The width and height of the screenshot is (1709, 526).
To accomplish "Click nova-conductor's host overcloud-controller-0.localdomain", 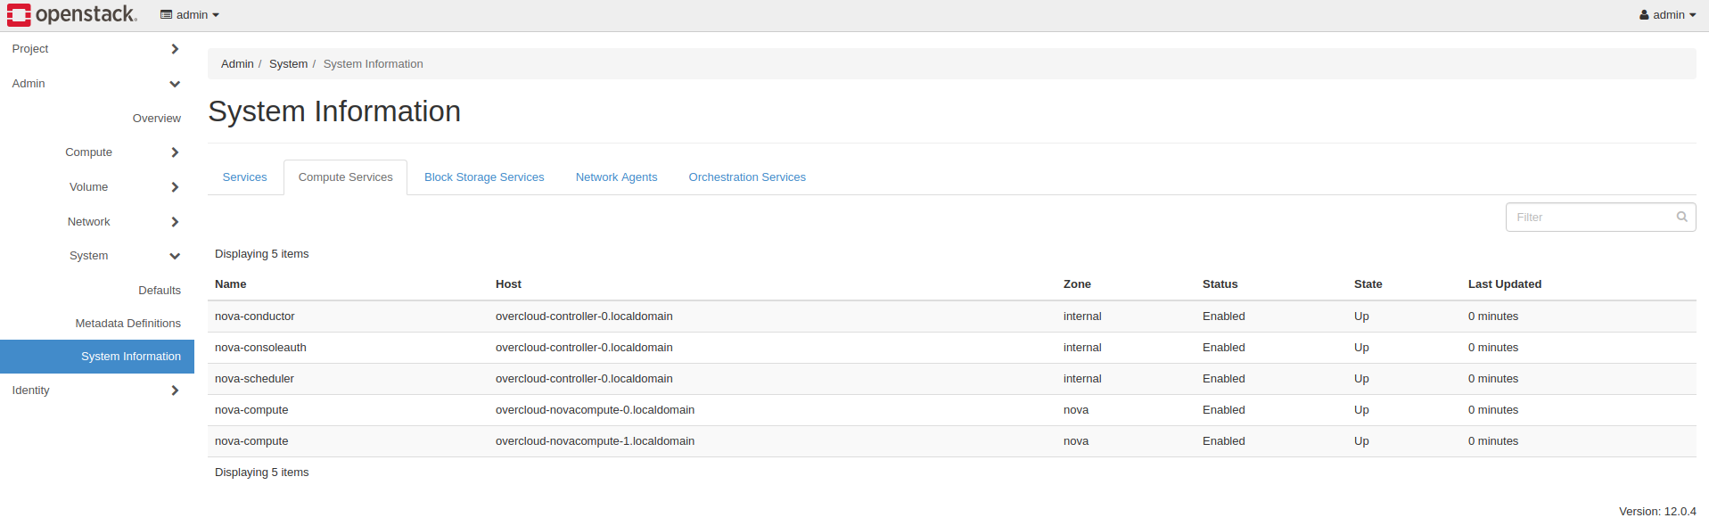I will [584, 316].
